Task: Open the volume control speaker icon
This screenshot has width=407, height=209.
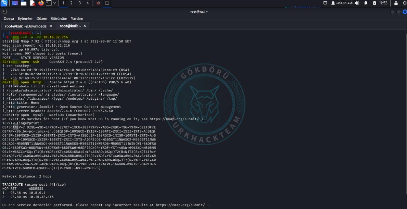Action: click(x=357, y=3)
